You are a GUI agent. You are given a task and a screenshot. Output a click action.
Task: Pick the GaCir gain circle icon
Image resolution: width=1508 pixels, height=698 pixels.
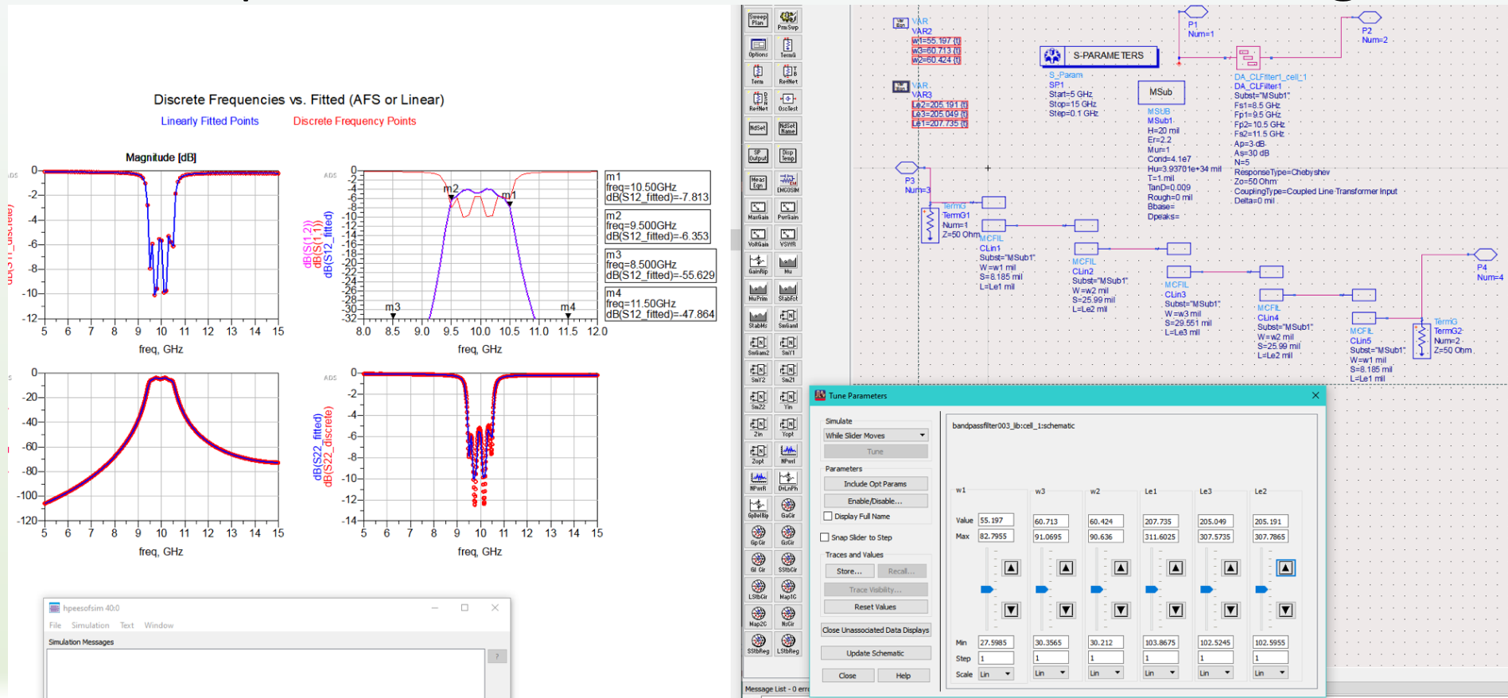787,506
